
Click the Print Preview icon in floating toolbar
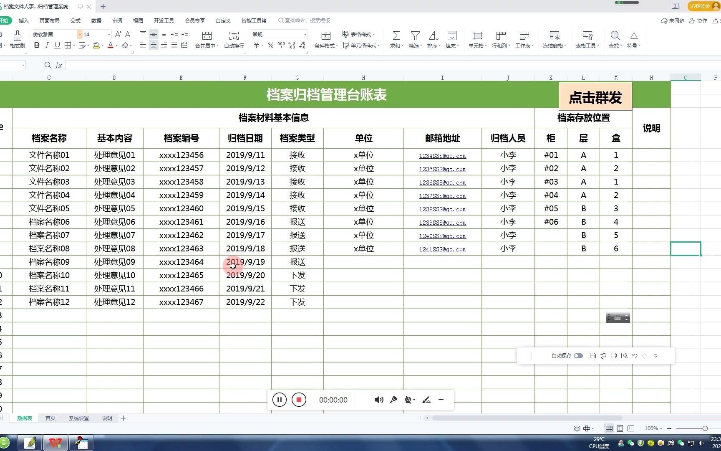[624, 356]
